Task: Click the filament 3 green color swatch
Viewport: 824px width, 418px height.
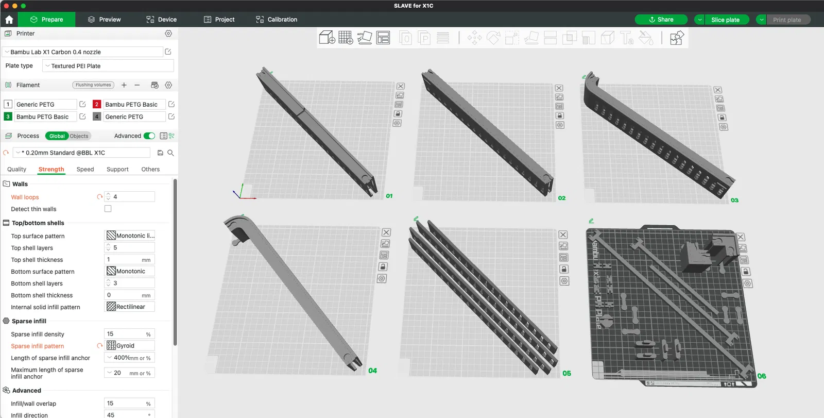Action: [8, 116]
